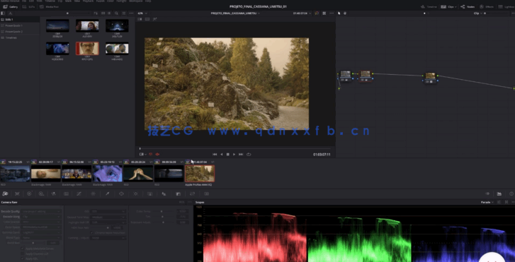
Task: Open the Decode Using dropdown
Action: (41, 217)
